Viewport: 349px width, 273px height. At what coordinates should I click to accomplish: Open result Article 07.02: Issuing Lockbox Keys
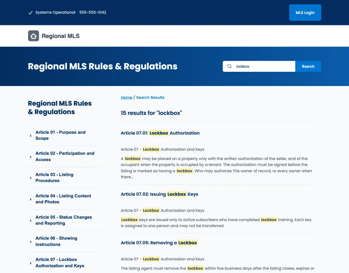point(159,194)
